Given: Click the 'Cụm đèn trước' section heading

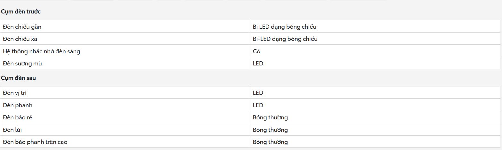Looking at the screenshot, I should click(21, 12).
